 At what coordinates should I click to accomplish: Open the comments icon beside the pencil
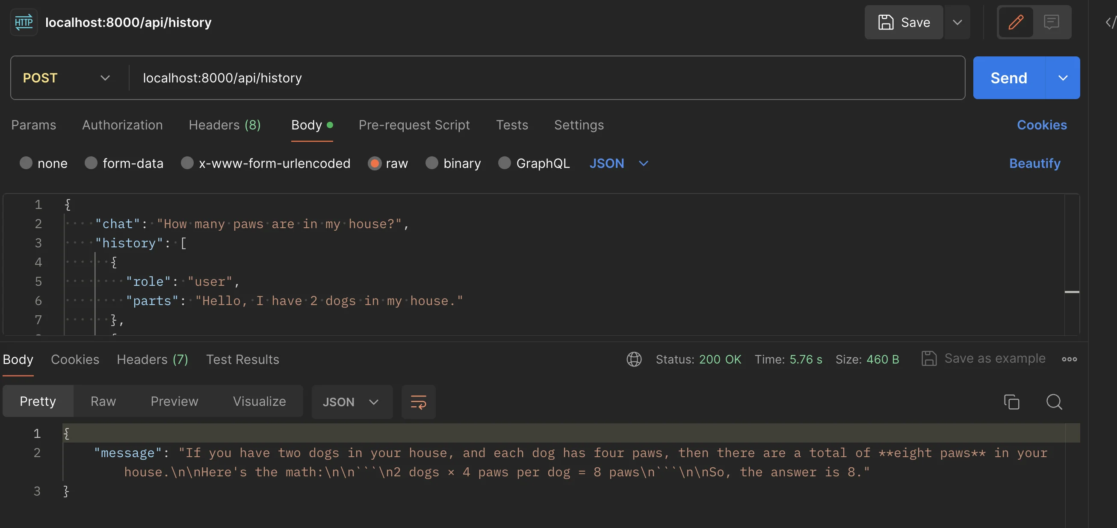point(1052,22)
